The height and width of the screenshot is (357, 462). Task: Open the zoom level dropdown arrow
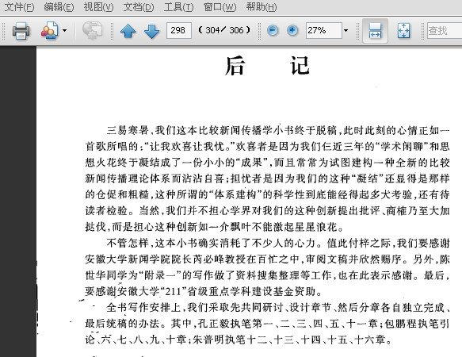pos(346,30)
